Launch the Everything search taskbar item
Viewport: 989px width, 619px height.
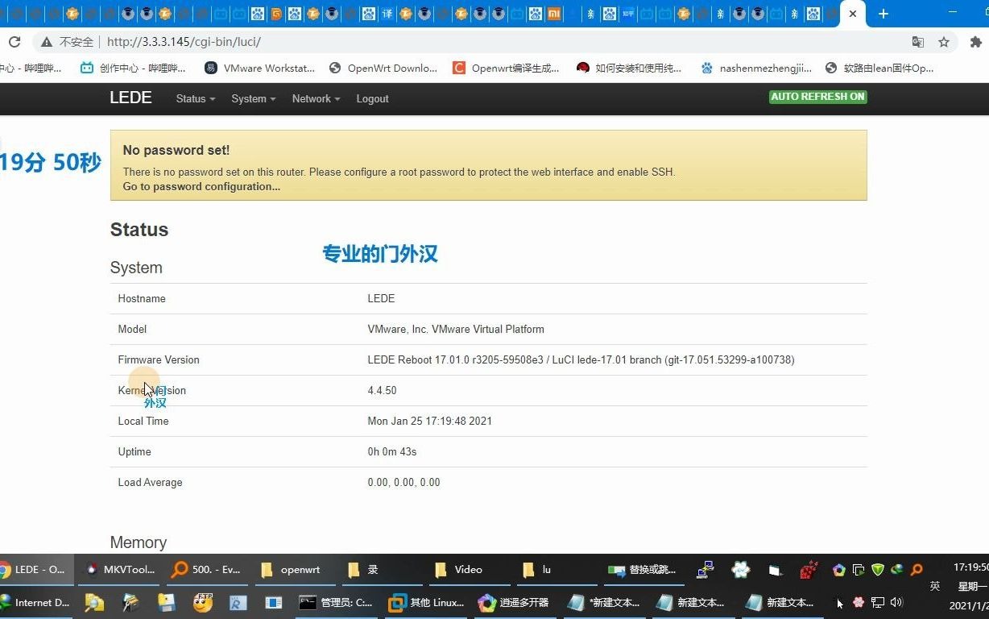[x=205, y=570]
